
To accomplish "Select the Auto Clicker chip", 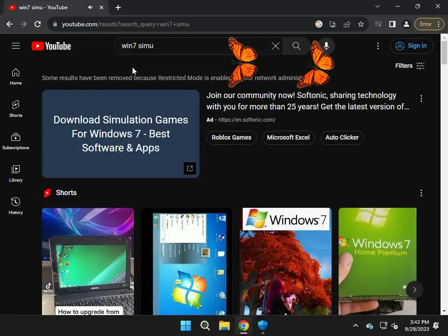I will [x=342, y=137].
